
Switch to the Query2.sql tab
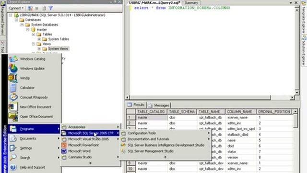[154, 3]
